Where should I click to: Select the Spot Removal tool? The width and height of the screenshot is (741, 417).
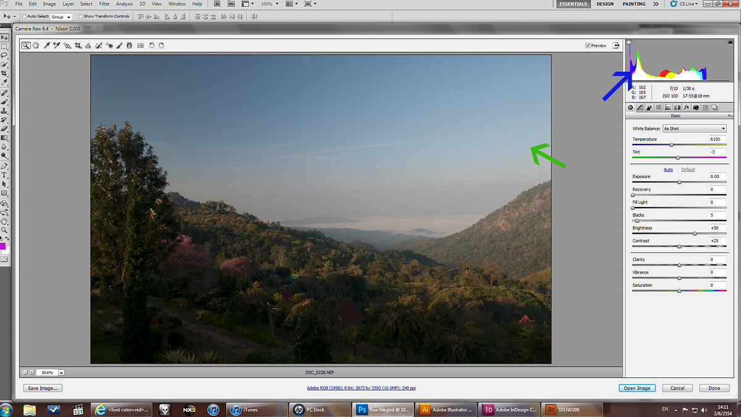pyautogui.click(x=98, y=45)
